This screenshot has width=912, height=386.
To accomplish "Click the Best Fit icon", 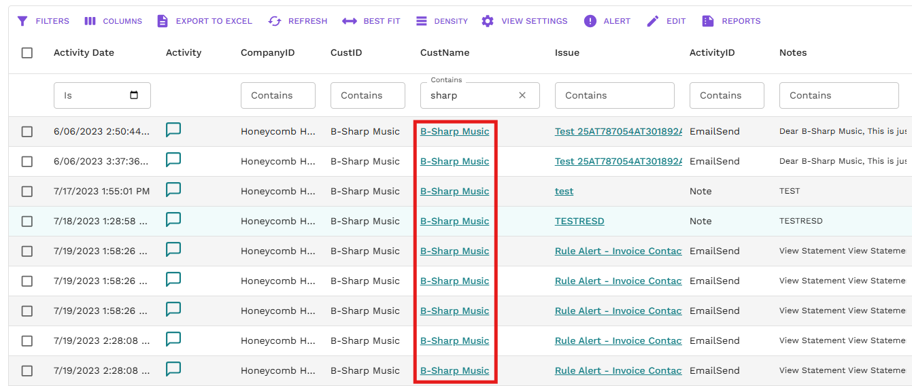I will coord(350,21).
